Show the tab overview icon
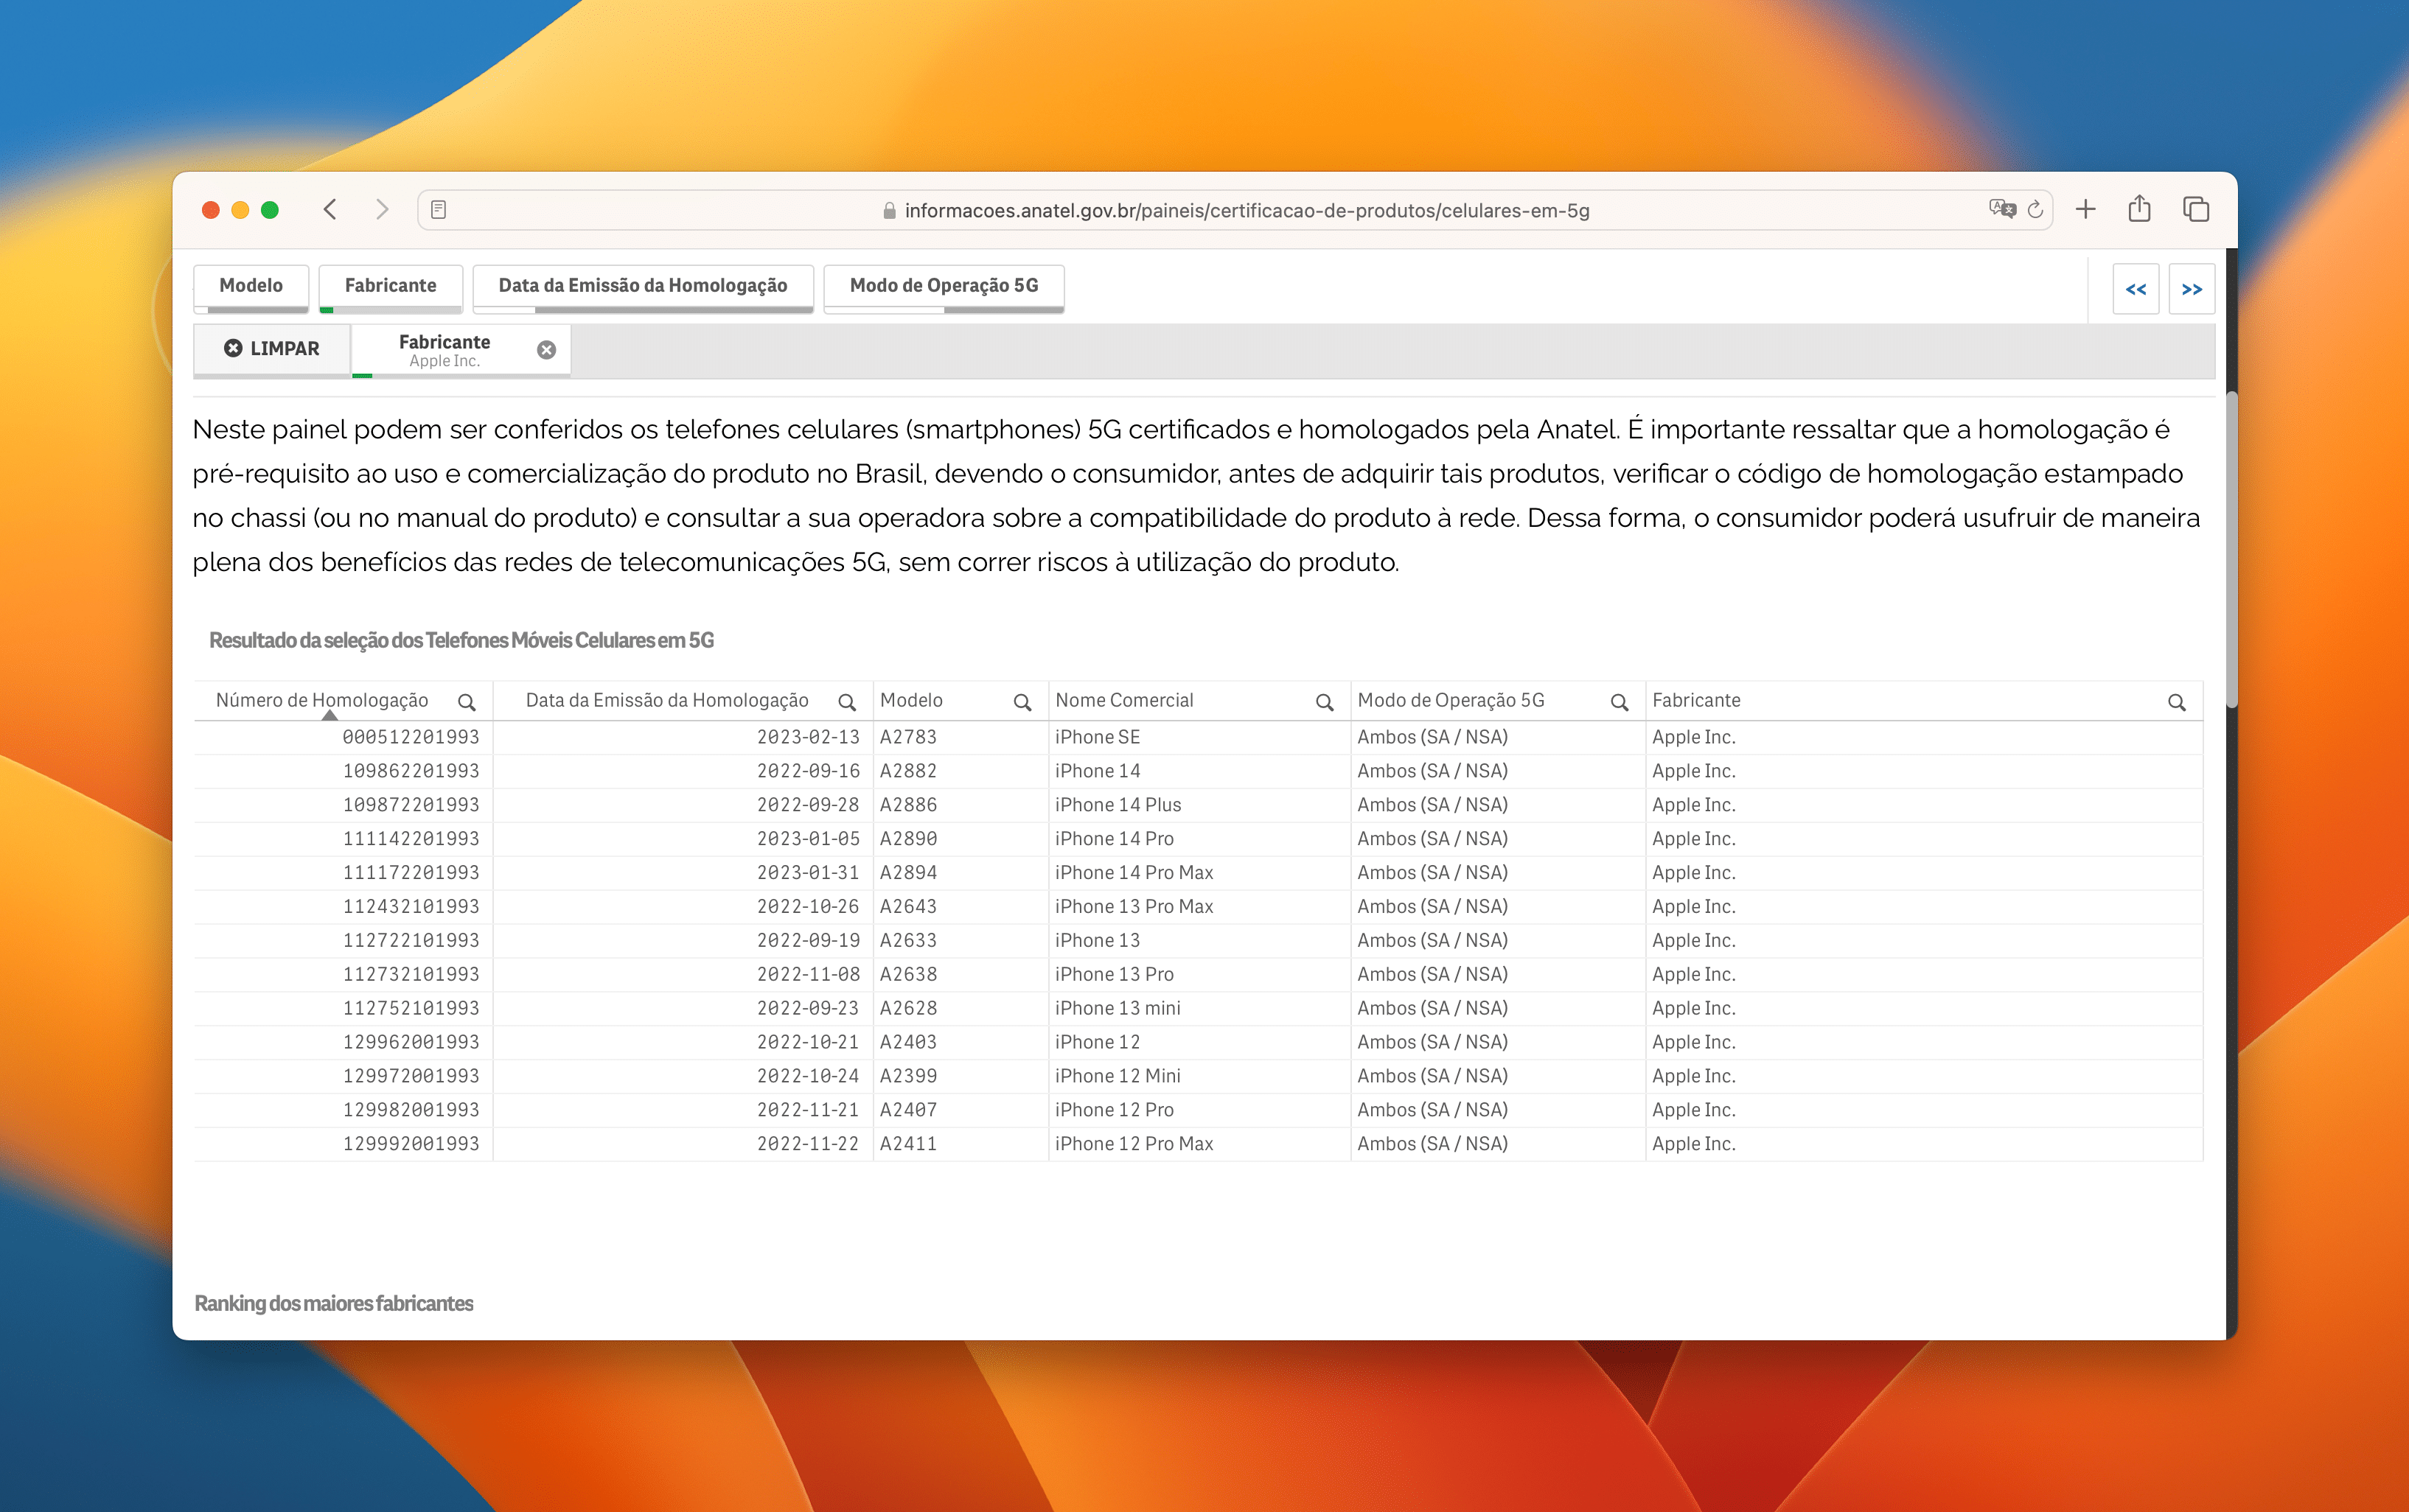The height and width of the screenshot is (1512, 2409). point(2196,210)
